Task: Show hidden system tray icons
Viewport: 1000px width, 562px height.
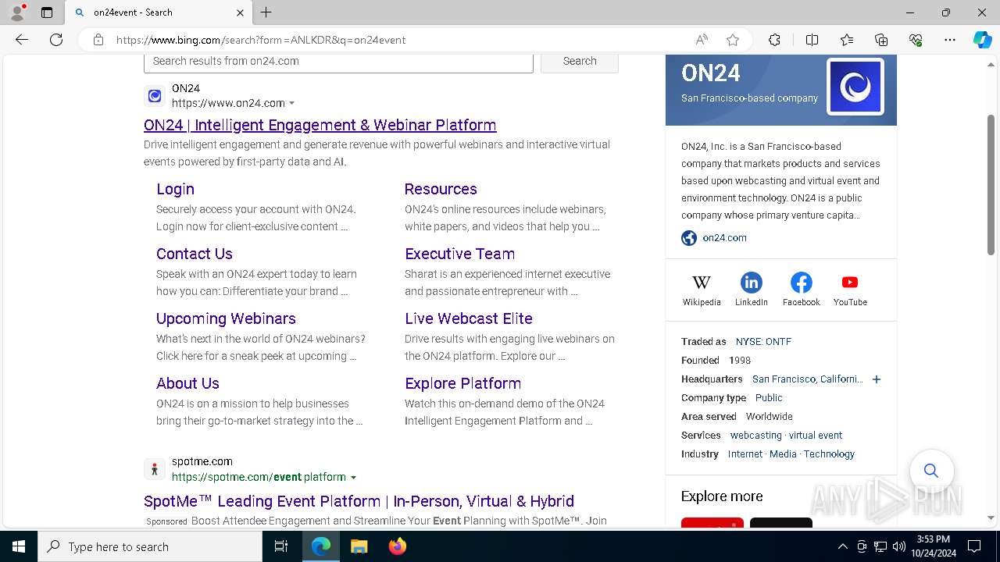Action: pyautogui.click(x=842, y=546)
